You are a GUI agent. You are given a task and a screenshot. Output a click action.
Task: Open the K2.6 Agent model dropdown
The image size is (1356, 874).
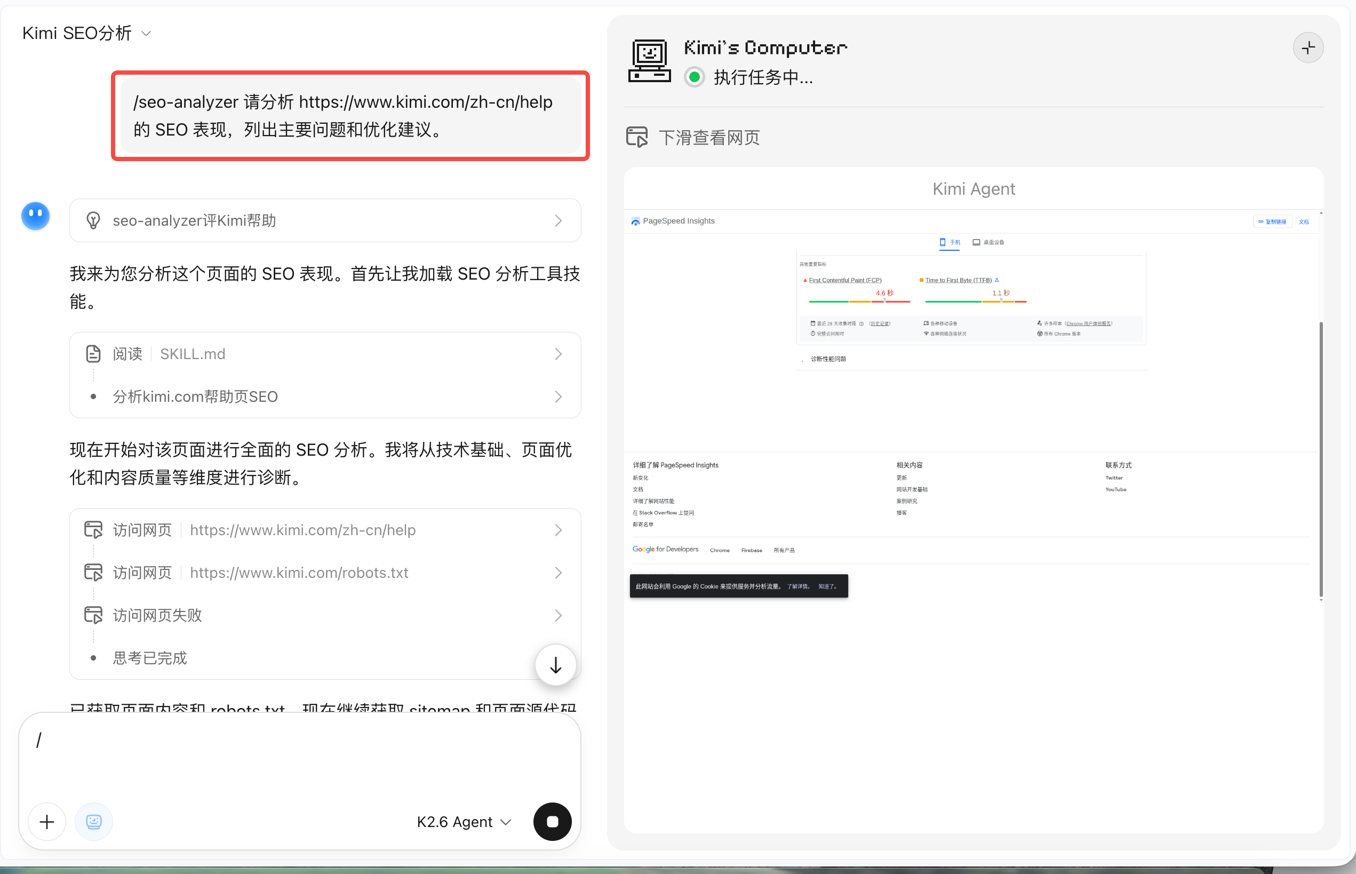[464, 821]
